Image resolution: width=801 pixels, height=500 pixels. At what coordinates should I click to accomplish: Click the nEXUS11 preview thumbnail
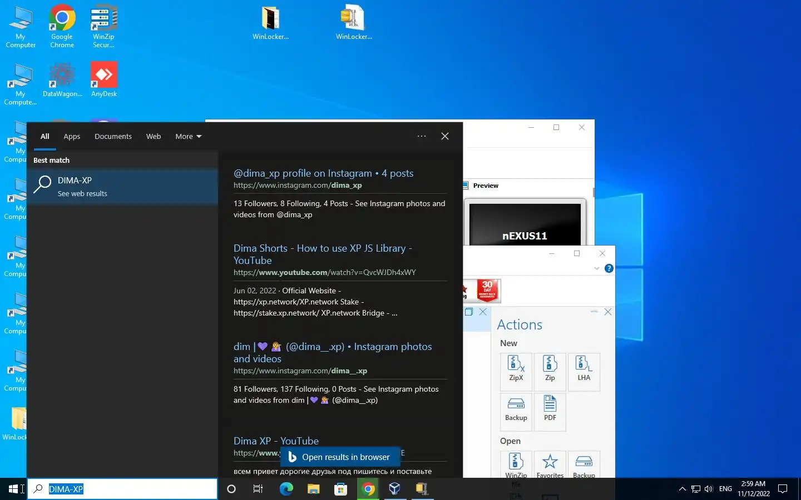pos(525,222)
